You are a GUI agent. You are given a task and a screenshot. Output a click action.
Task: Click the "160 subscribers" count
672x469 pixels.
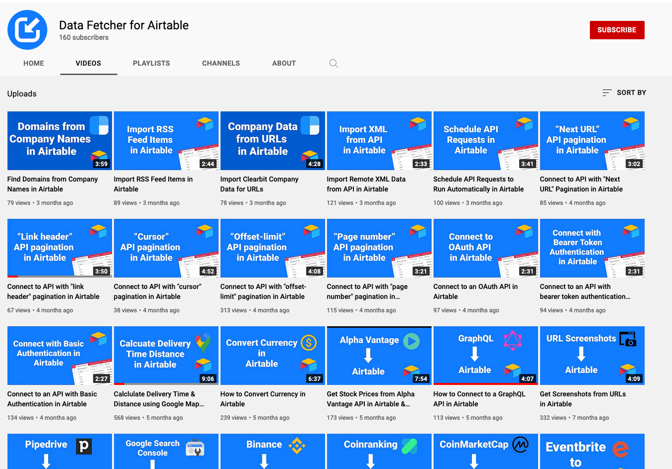(x=84, y=37)
